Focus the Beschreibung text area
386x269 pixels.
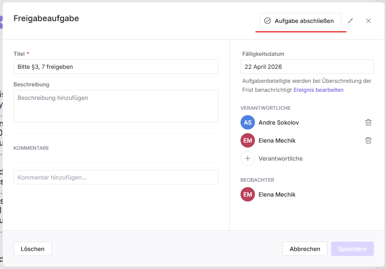coord(116,106)
